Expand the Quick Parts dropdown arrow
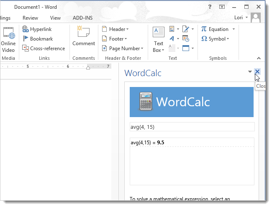The image size is (272, 207). point(178,29)
